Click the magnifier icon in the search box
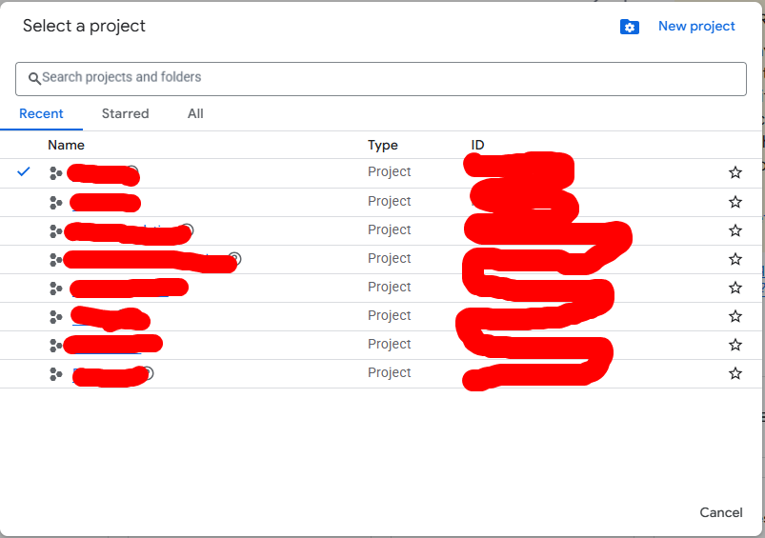Image resolution: width=765 pixels, height=538 pixels. (x=34, y=78)
